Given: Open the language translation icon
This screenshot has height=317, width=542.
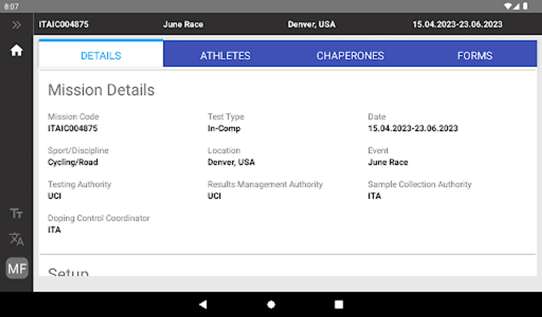Looking at the screenshot, I should tap(16, 239).
